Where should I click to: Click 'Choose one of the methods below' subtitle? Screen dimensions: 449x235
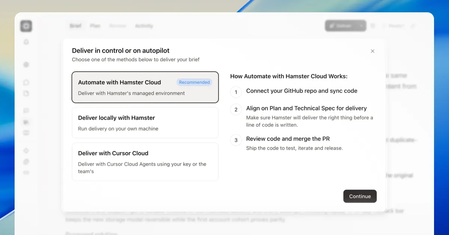[x=136, y=59]
